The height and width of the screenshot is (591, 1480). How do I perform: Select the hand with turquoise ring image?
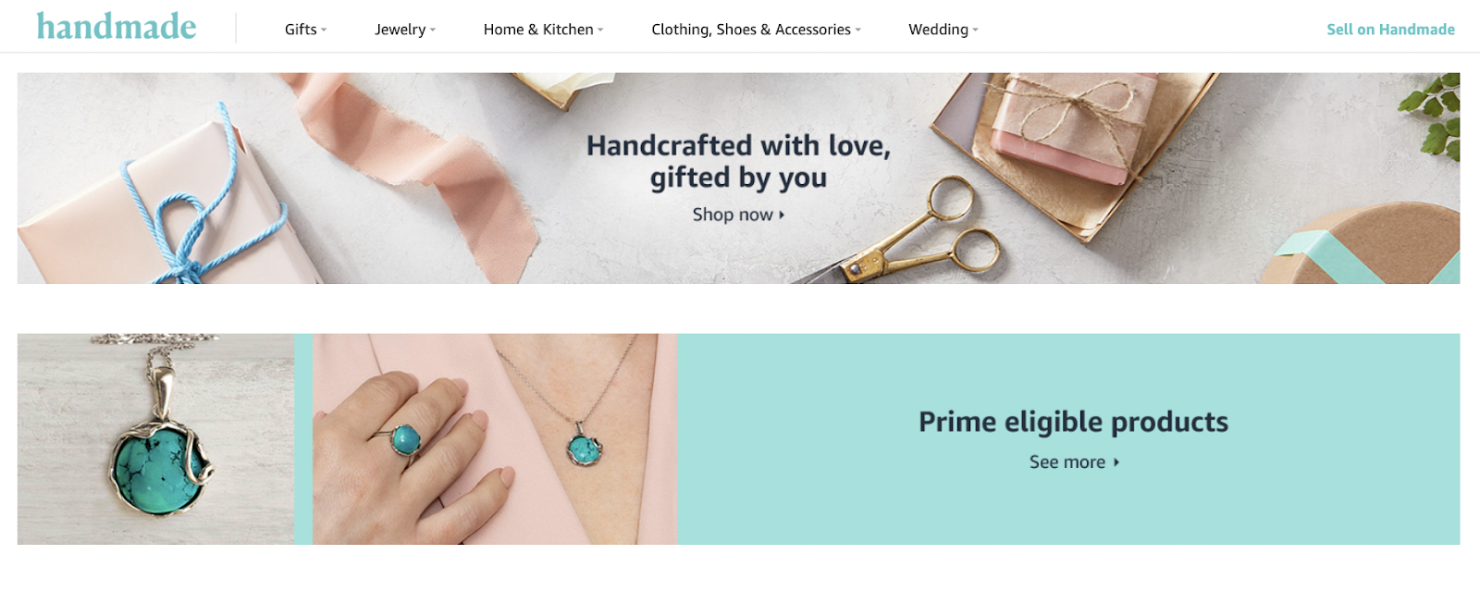point(494,438)
